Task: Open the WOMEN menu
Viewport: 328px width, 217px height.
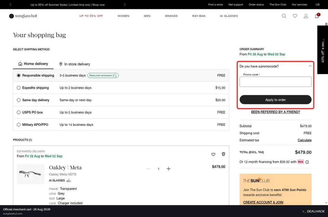Action: click(x=123, y=16)
